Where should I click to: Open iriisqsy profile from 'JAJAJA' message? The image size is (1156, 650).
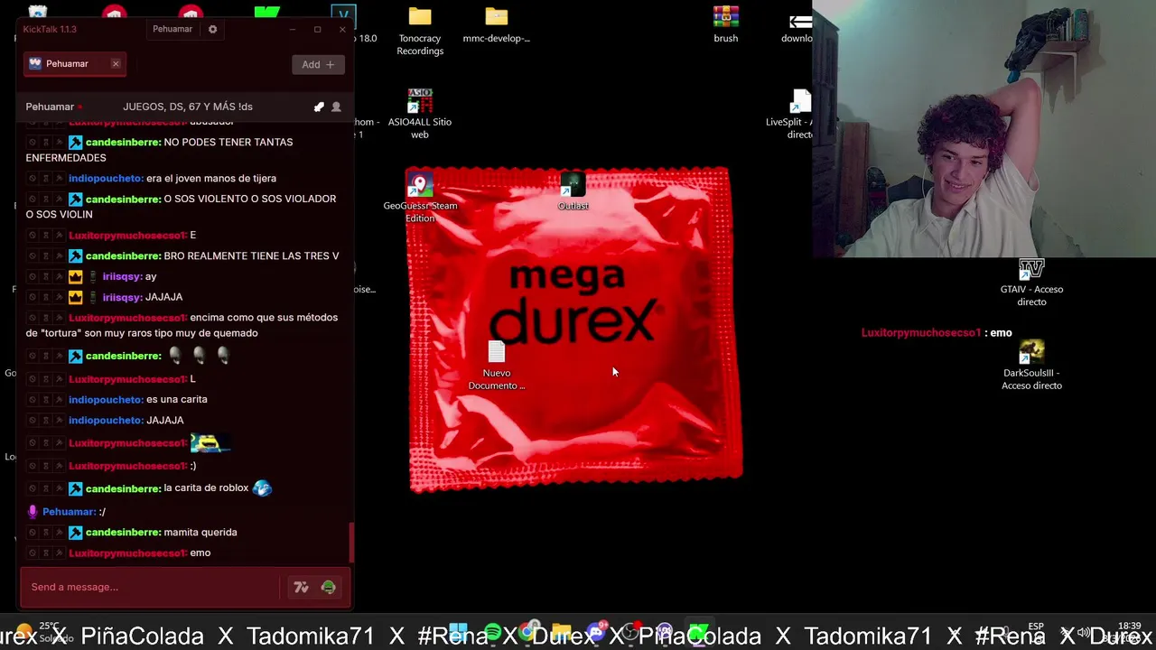point(122,297)
